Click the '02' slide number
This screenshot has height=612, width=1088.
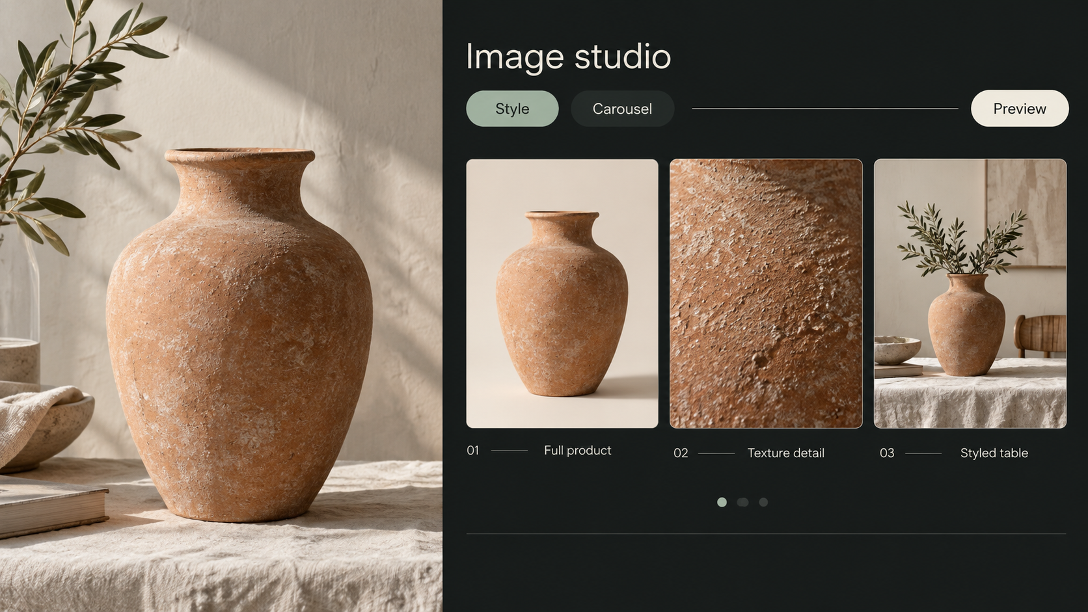[681, 453]
